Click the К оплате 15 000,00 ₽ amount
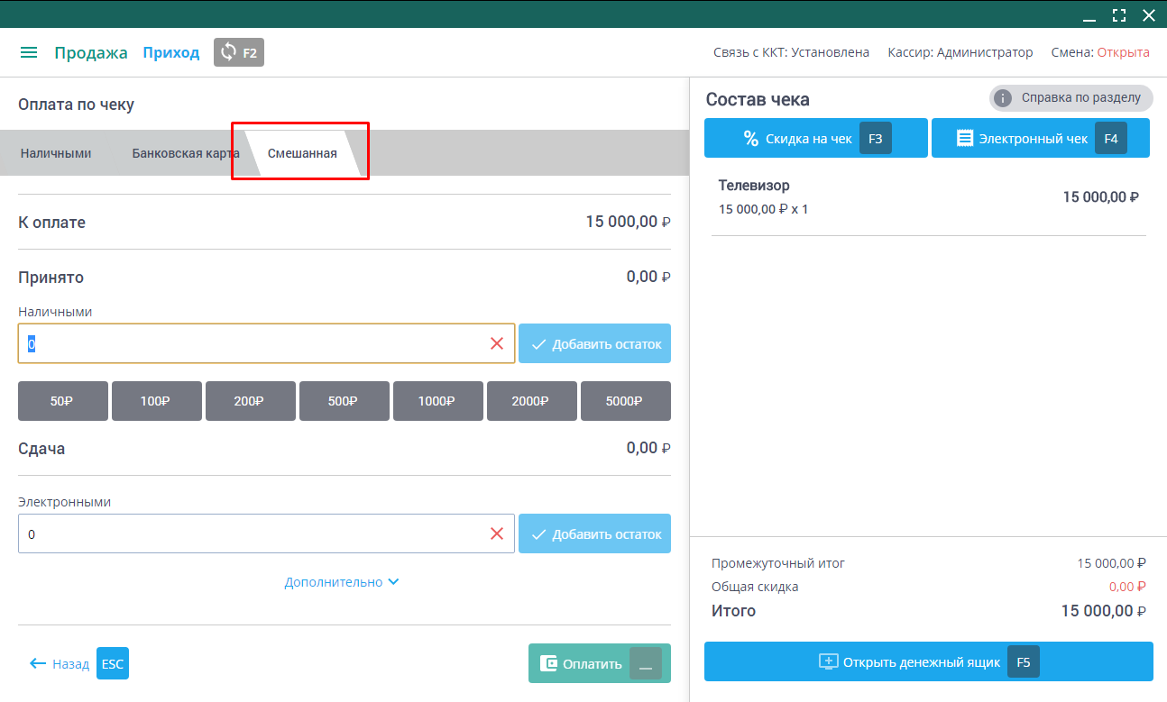The width and height of the screenshot is (1167, 702). tap(628, 222)
